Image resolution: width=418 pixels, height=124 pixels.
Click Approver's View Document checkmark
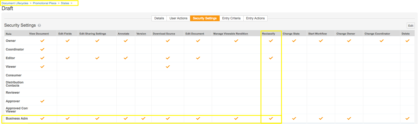[42, 101]
